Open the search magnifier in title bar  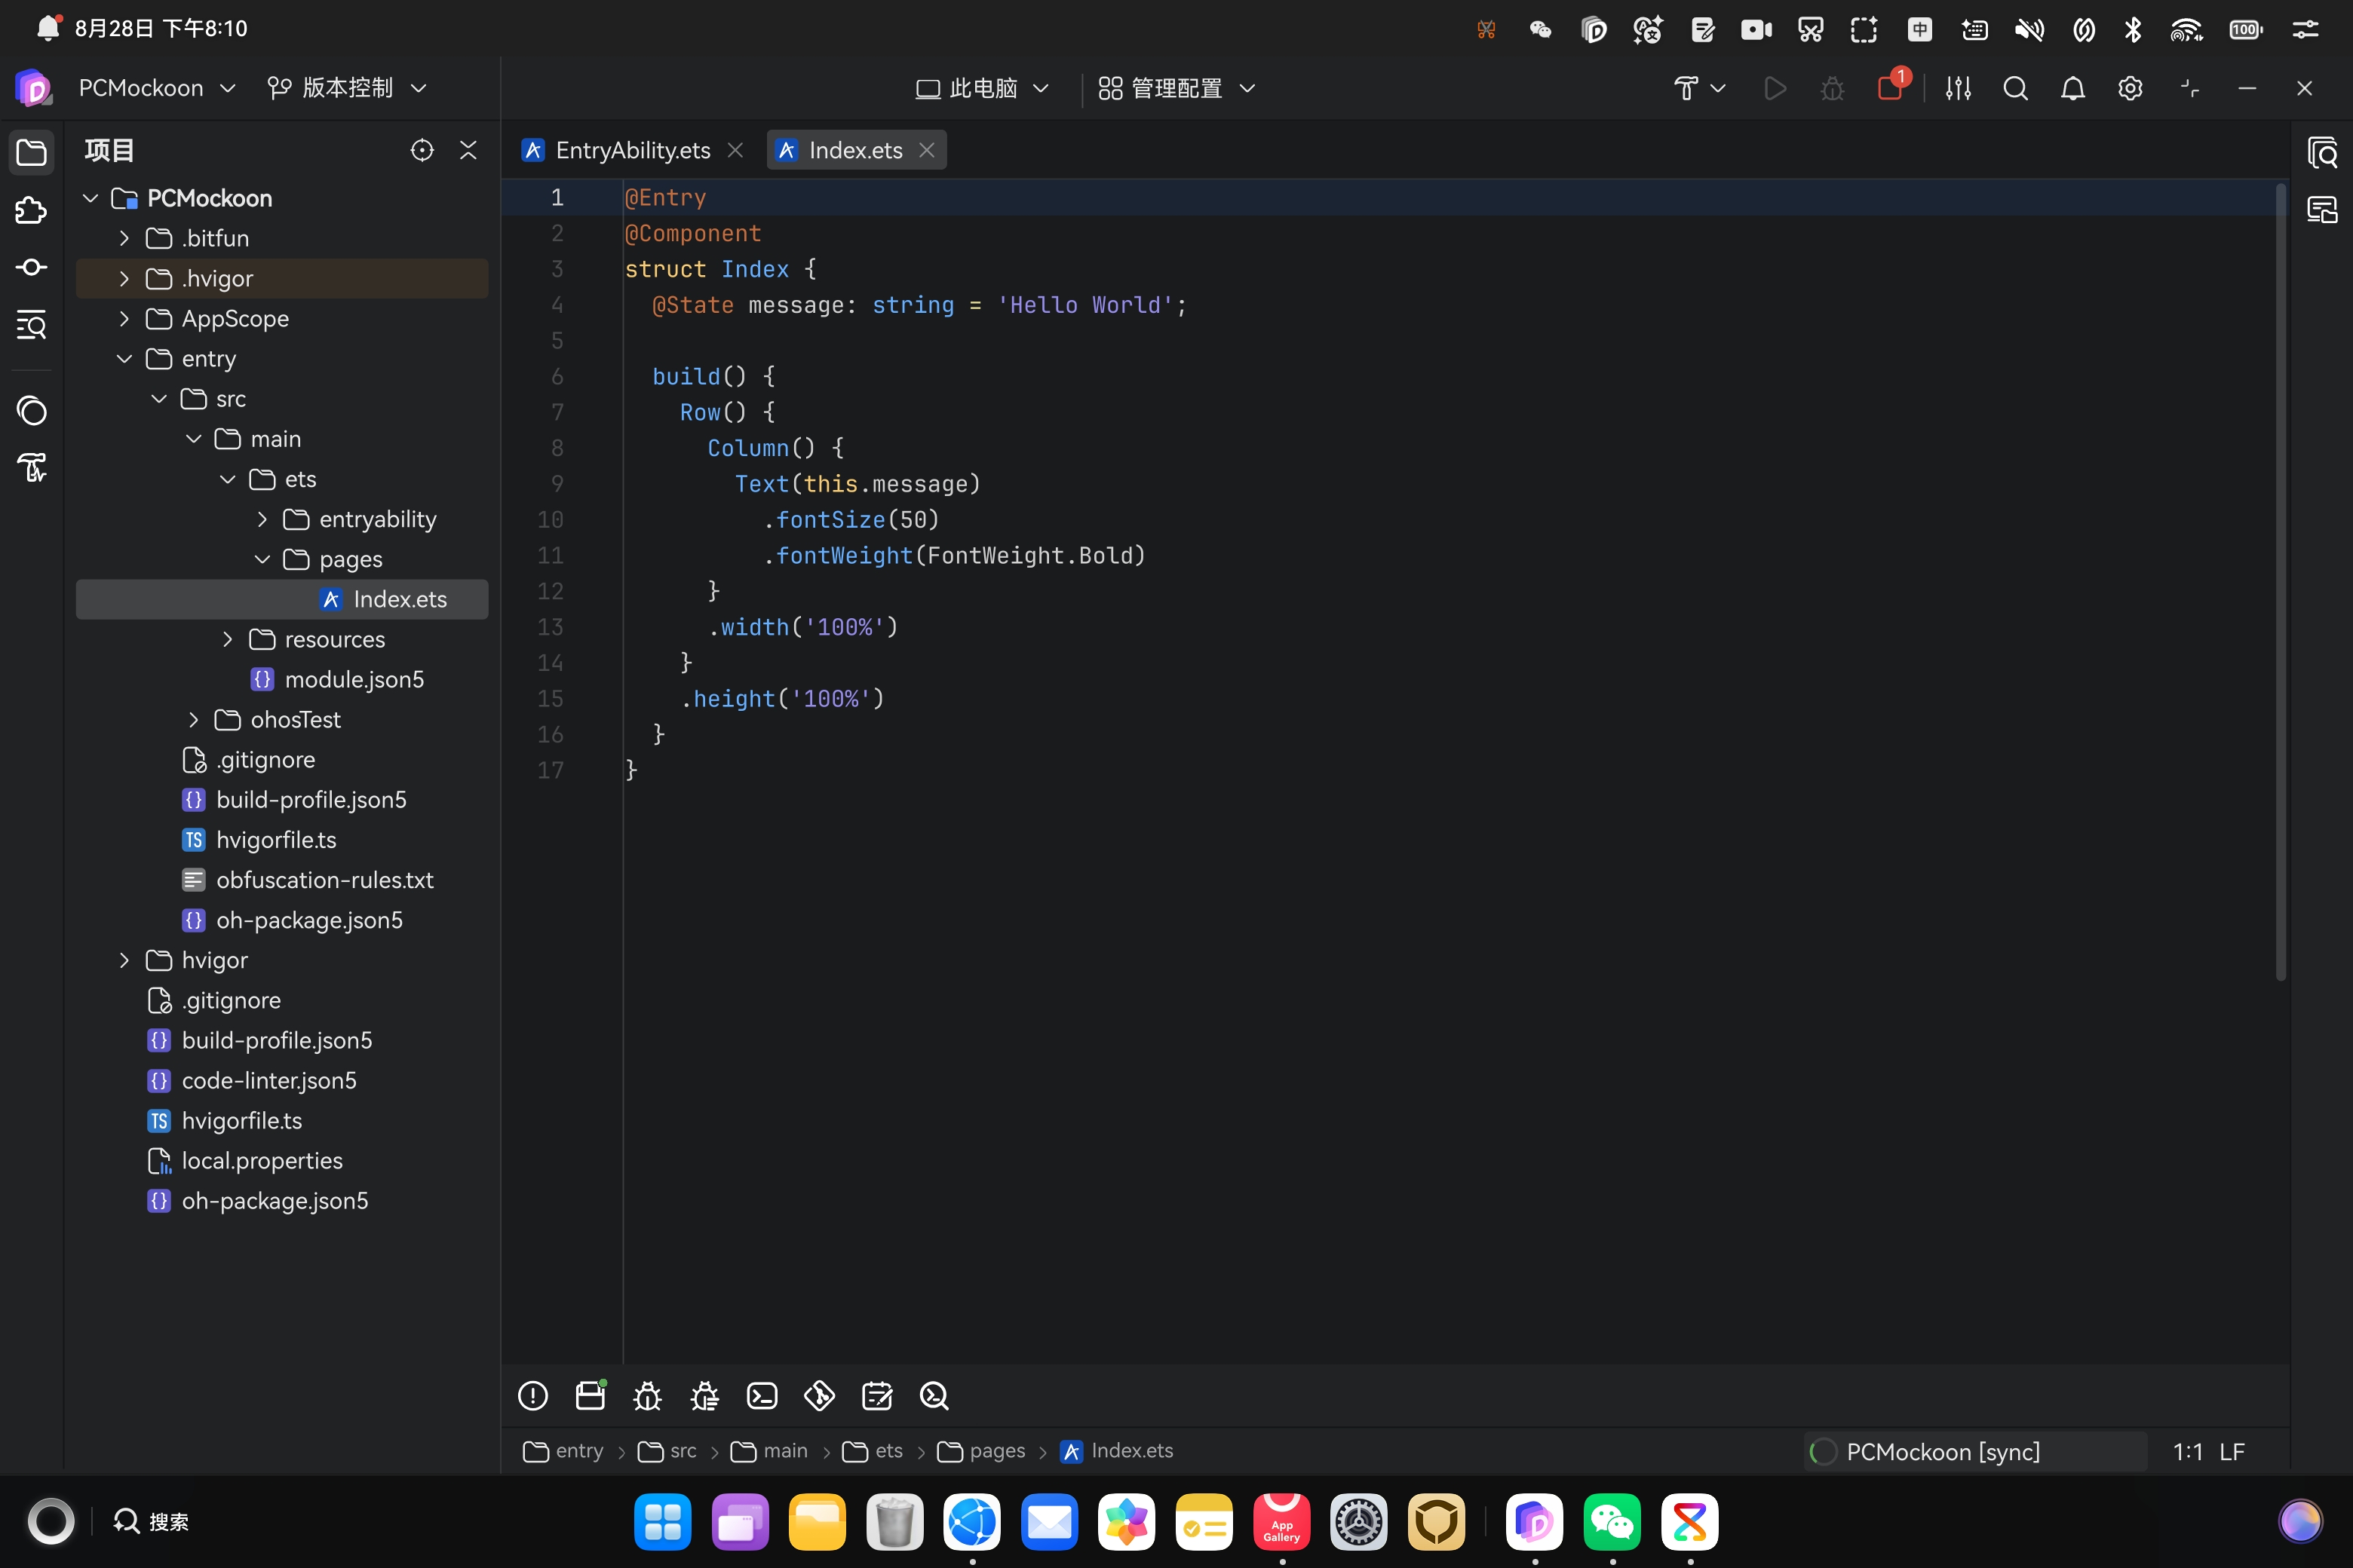click(2016, 88)
